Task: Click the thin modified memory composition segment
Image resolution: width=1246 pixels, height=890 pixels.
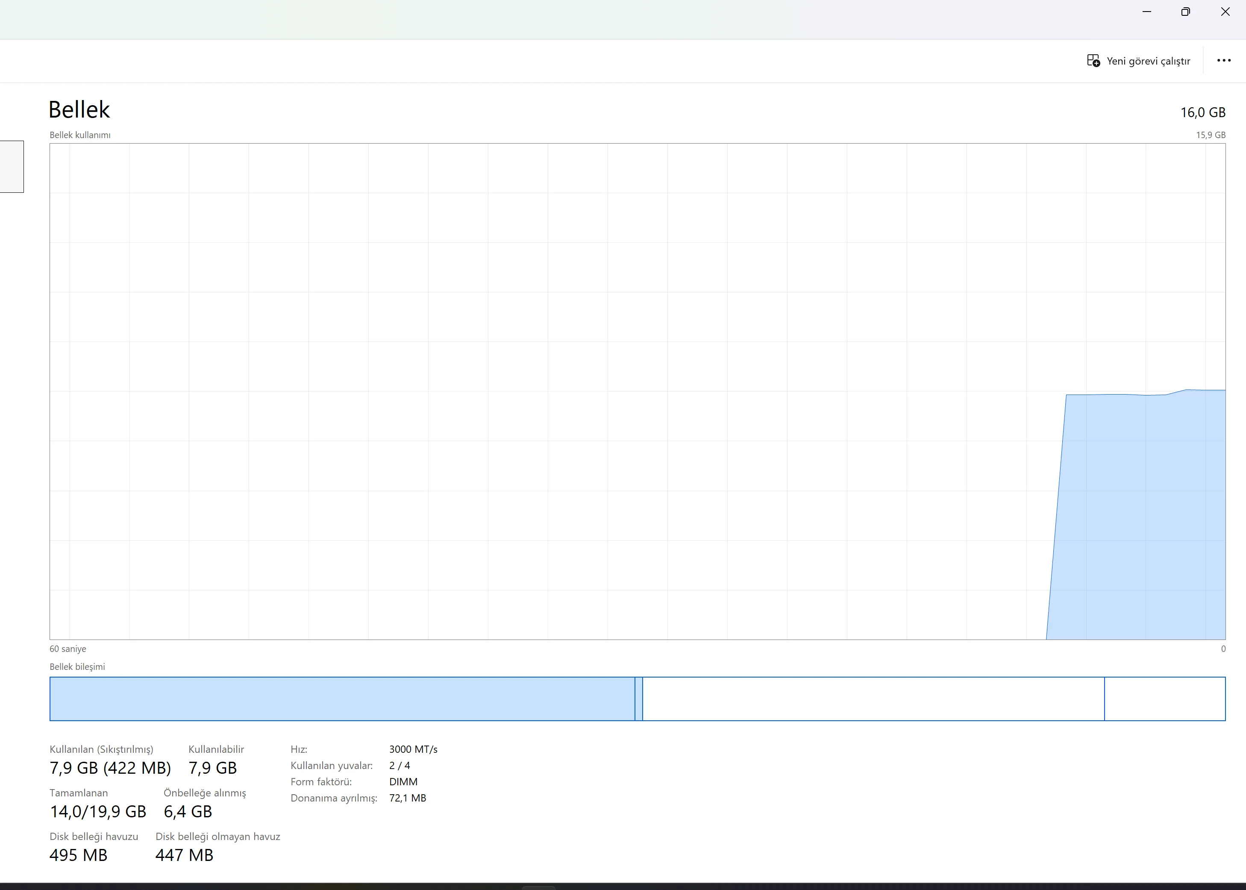Action: point(639,699)
